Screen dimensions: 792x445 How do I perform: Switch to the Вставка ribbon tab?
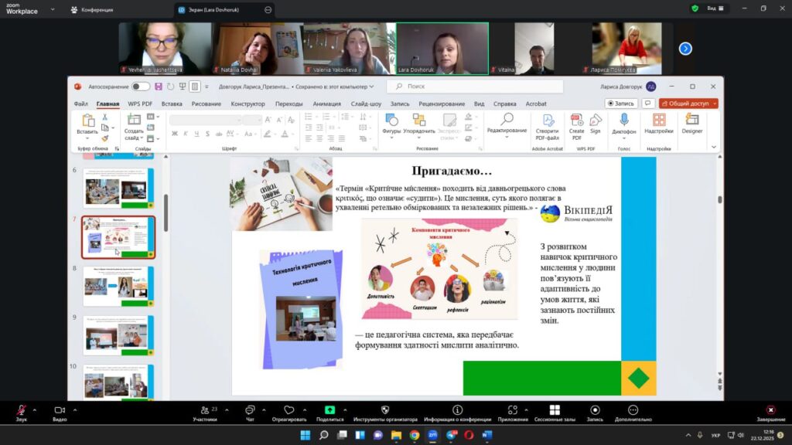pyautogui.click(x=172, y=104)
